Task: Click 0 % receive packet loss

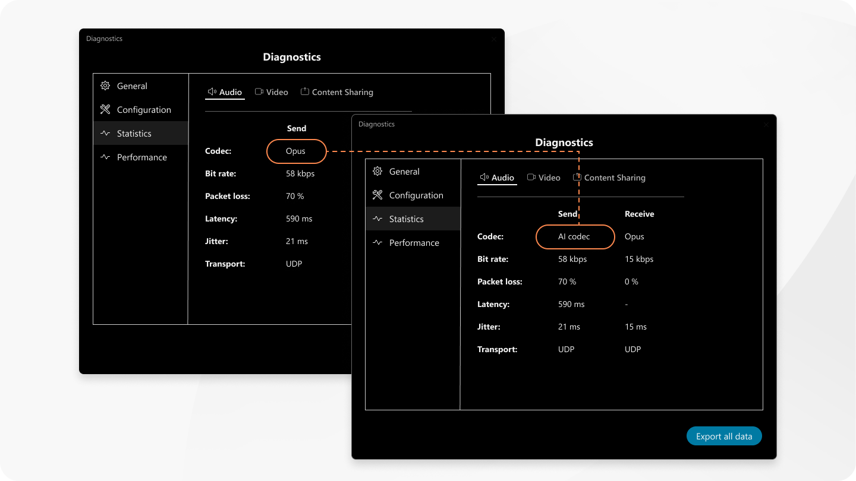Action: coord(631,281)
